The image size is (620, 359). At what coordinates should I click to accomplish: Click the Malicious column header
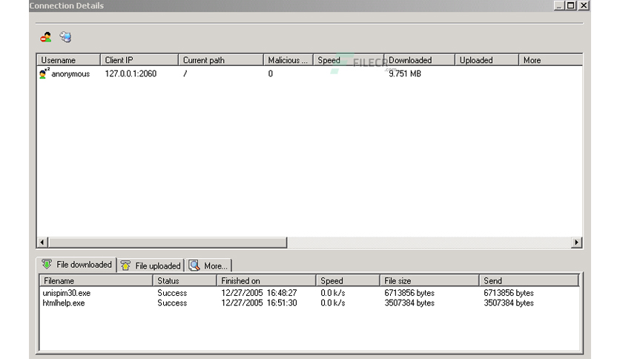(288, 60)
